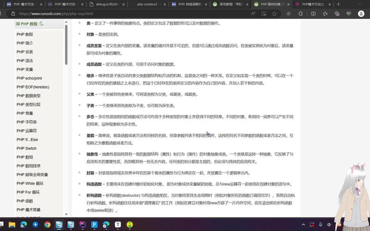Screen dimensions: 370x231
Task: Toggle night mode moon icon
Action: (x=42, y=24)
